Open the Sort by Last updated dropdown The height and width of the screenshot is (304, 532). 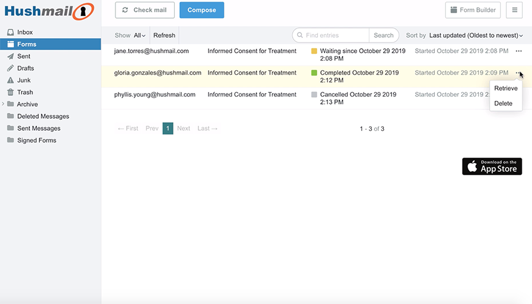[x=475, y=35]
